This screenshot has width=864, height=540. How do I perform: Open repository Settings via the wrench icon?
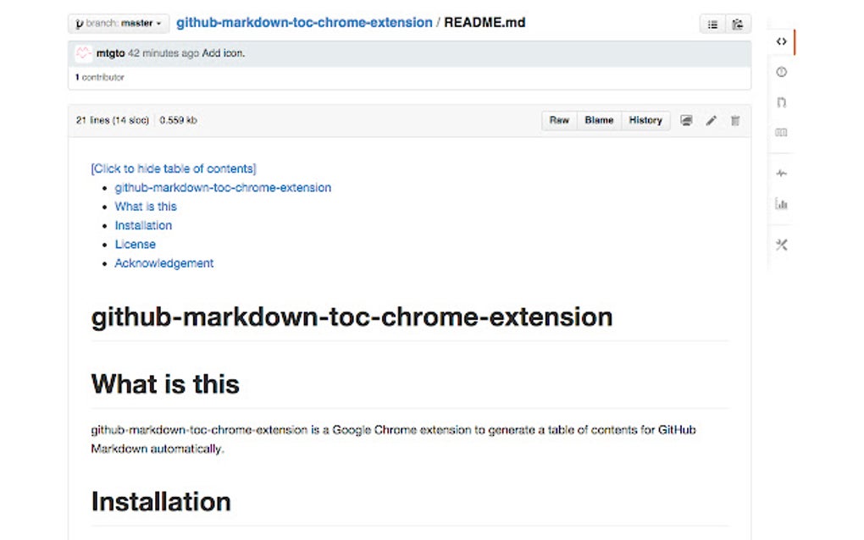781,245
